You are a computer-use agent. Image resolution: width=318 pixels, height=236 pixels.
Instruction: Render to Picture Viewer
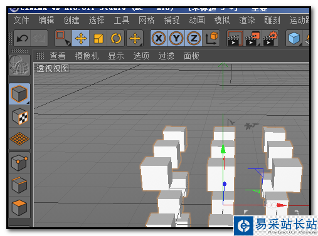pyautogui.click(x=253, y=38)
